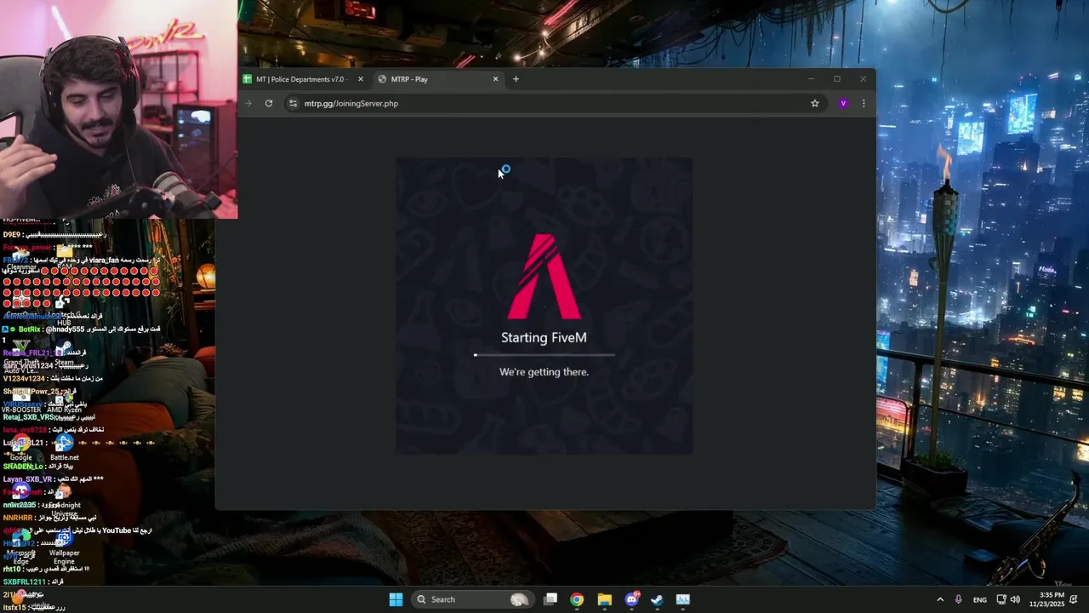Click the 'Starting FiveM' text

(544, 338)
